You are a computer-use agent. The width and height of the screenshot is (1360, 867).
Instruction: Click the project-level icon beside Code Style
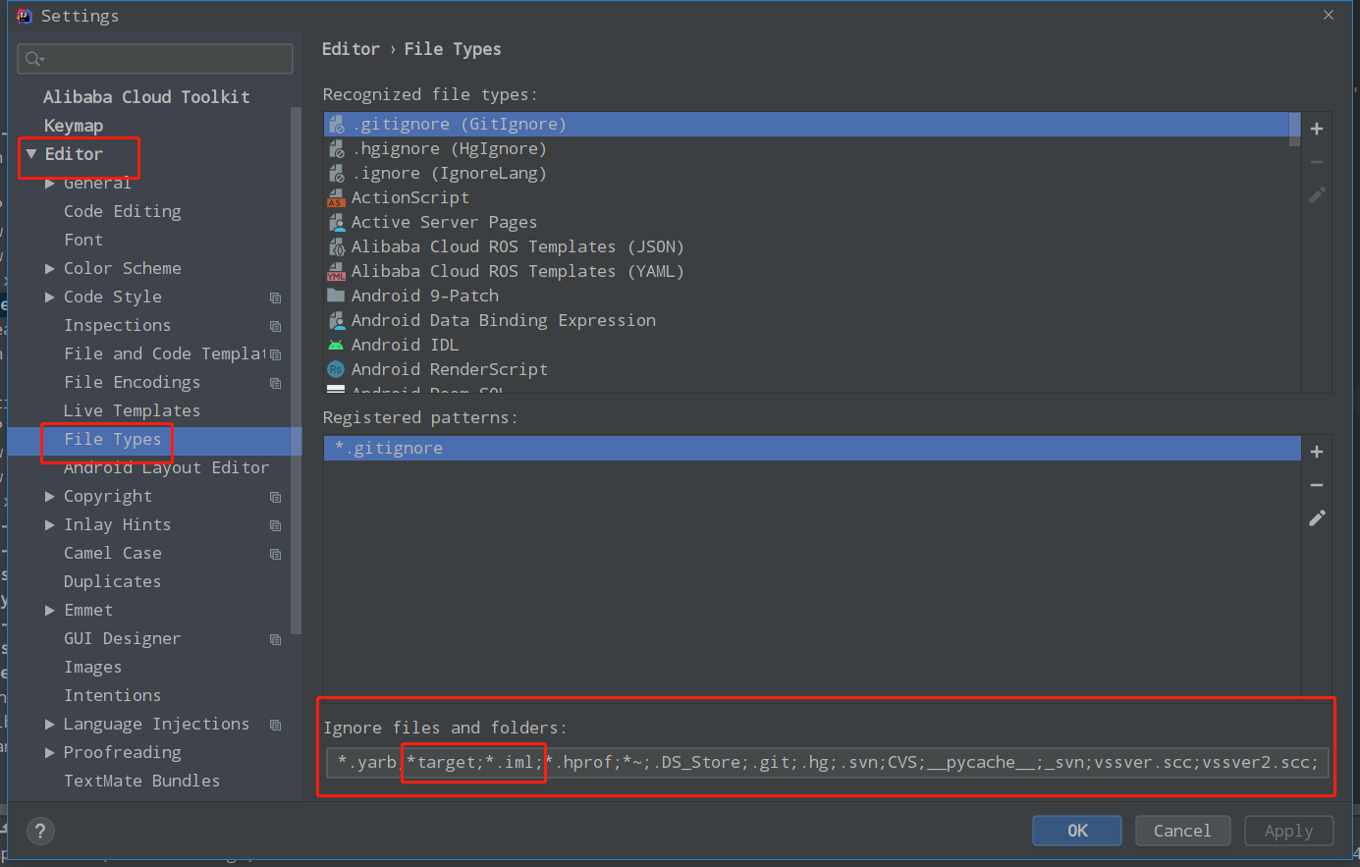click(276, 298)
